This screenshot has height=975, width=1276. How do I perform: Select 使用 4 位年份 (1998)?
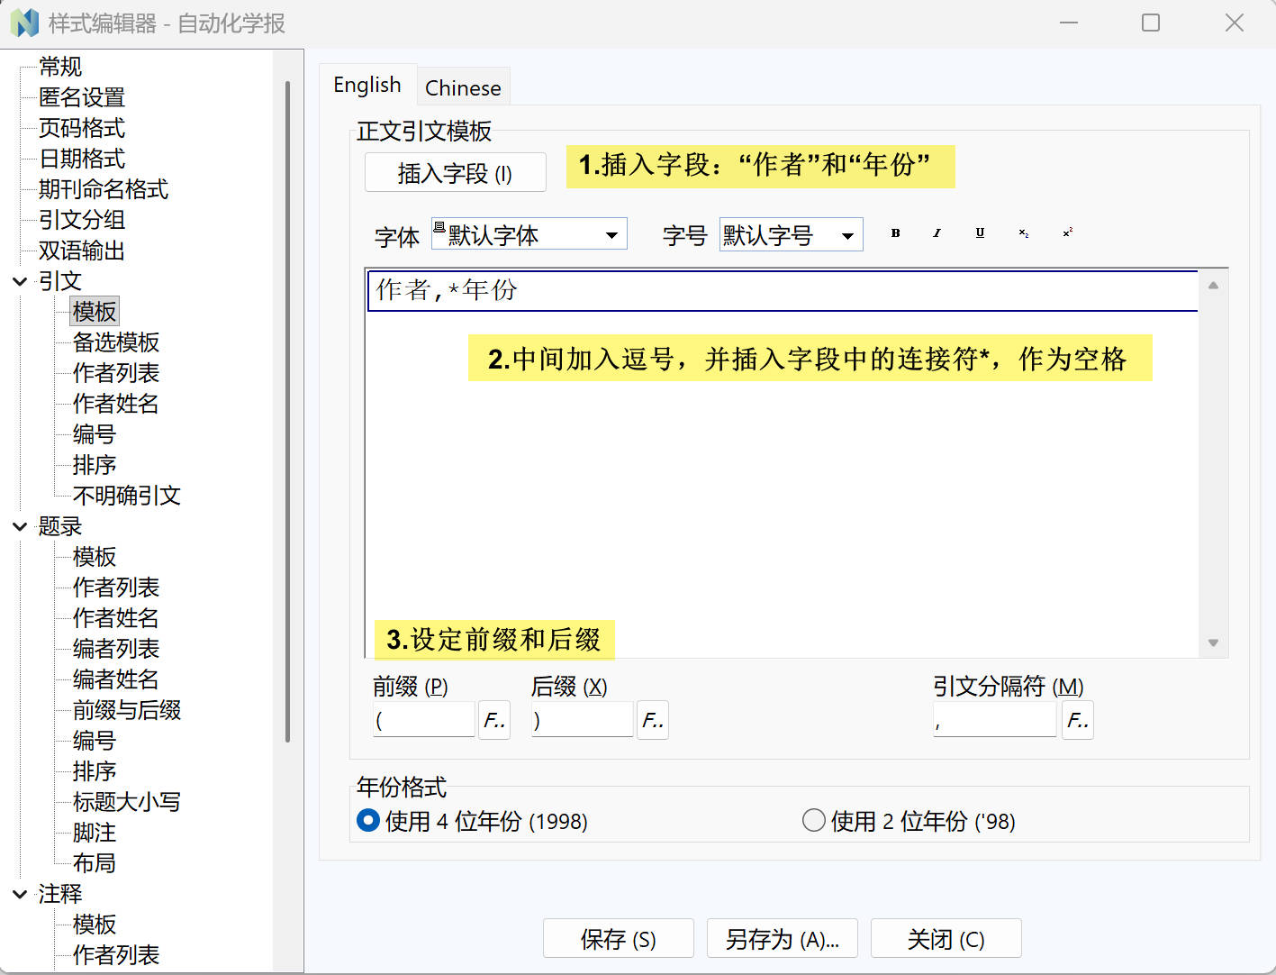367,821
